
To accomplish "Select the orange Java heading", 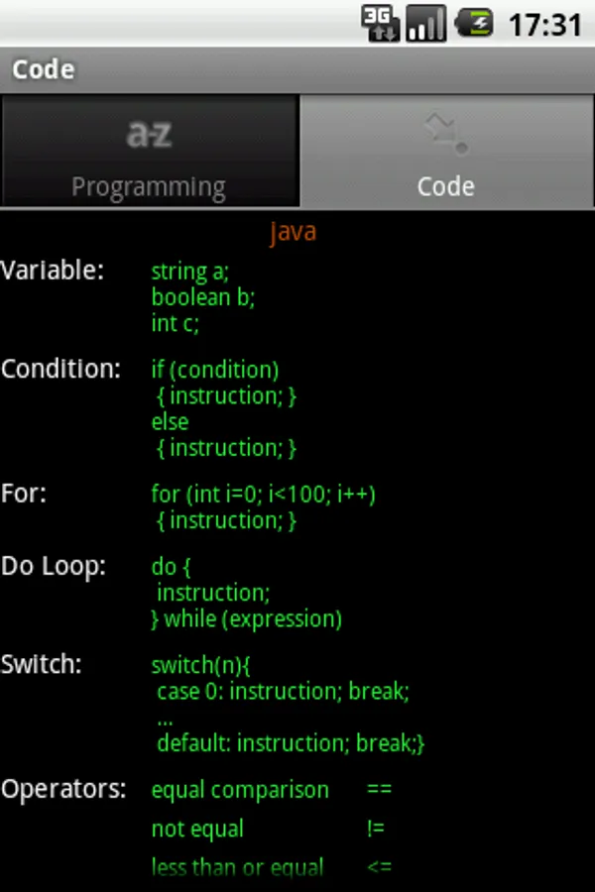I will click(x=293, y=232).
